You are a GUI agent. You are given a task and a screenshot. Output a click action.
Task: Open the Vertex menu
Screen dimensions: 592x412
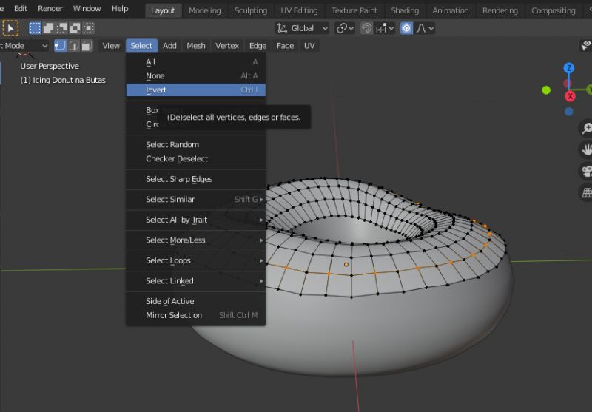(227, 46)
